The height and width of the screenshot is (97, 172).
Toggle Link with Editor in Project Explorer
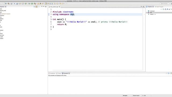[x=37, y=7]
